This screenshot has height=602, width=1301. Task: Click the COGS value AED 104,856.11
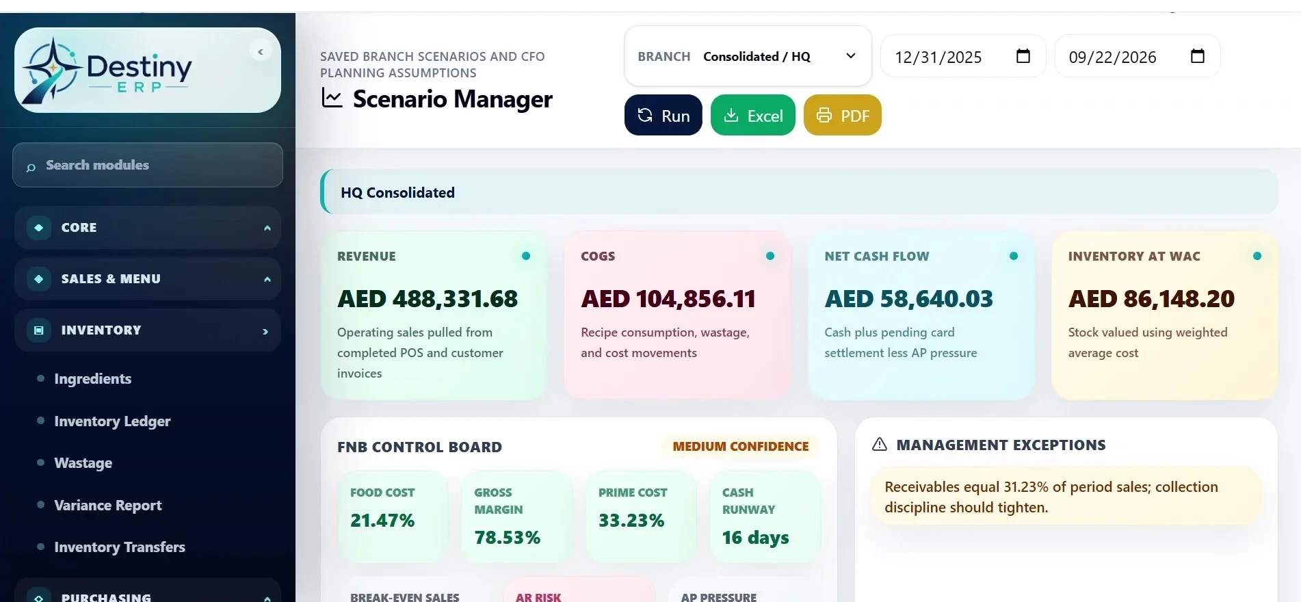point(668,299)
